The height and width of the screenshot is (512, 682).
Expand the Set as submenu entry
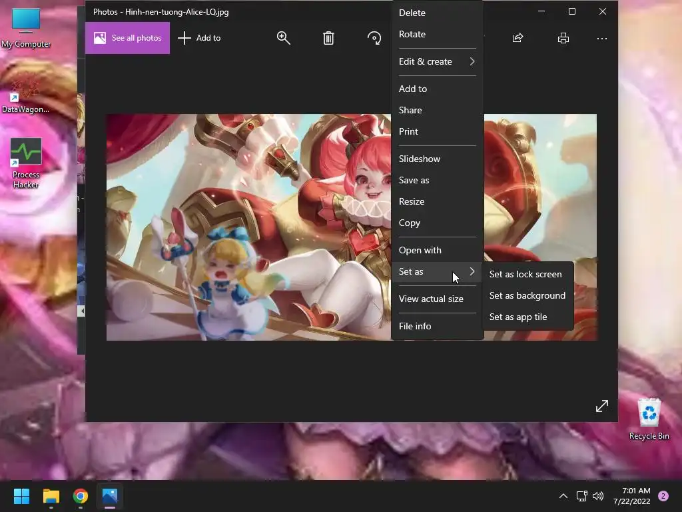pyautogui.click(x=437, y=272)
